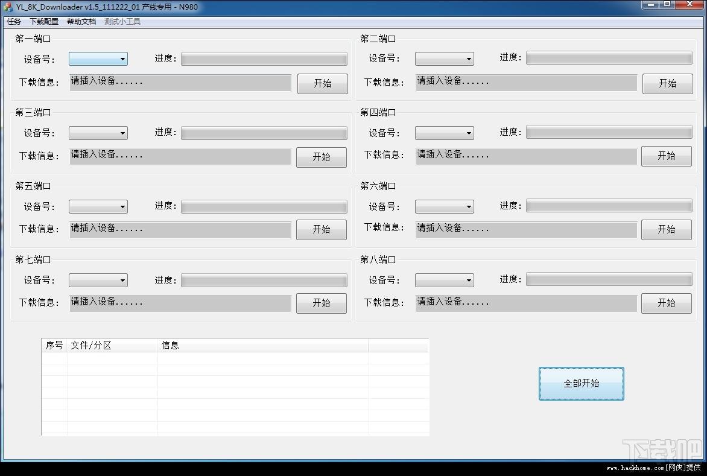Click the 序号 column header
Screen dimensions: 707x476
coord(54,345)
